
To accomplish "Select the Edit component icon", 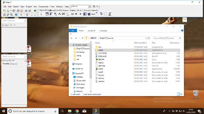I will (x=64, y=14).
